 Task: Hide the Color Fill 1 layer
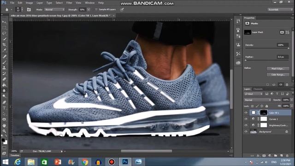[x=246, y=113]
